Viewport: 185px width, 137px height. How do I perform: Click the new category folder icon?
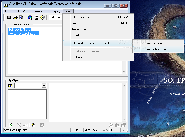10,86
